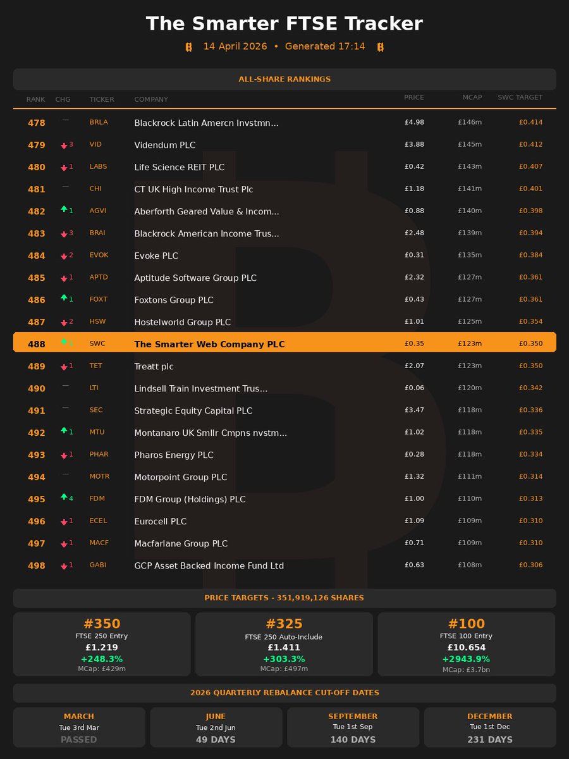The width and height of the screenshot is (569, 759).
Task: Click the green up arrow in the MTU row
Action: 64,431
